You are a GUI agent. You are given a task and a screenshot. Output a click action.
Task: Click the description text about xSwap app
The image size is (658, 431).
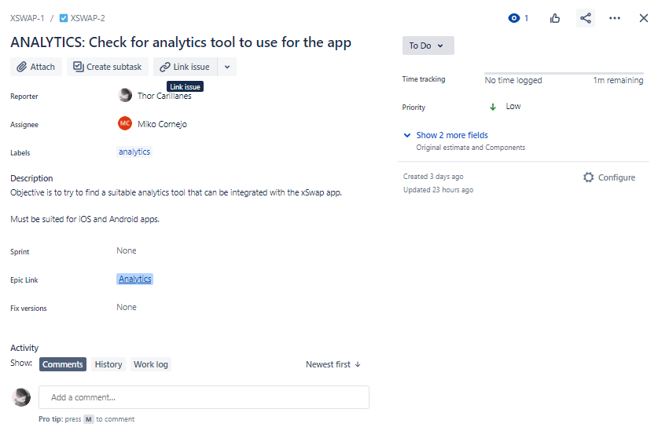[x=176, y=192]
